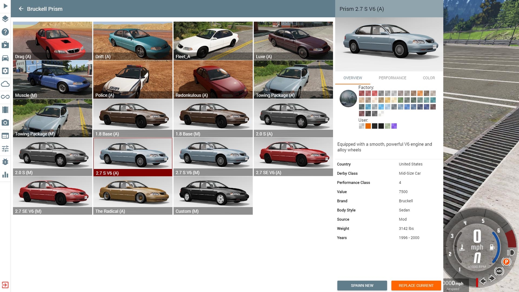The height and width of the screenshot is (292, 519).
Task: Open the bar chart performance icon
Action: tap(5, 175)
